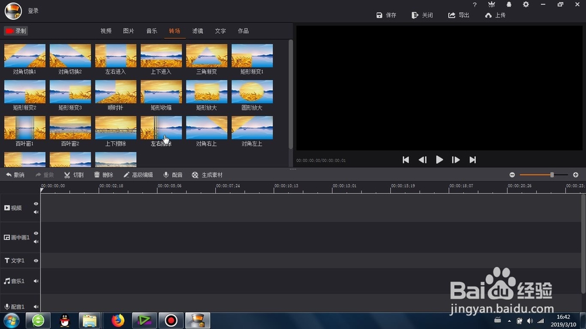Image resolution: width=586 pixels, height=329 pixels.
Task: Select the 百叶窗2 blinds transition
Action: pos(70,128)
